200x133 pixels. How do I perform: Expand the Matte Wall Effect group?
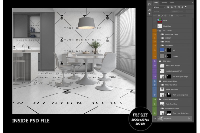[x=160, y=85]
